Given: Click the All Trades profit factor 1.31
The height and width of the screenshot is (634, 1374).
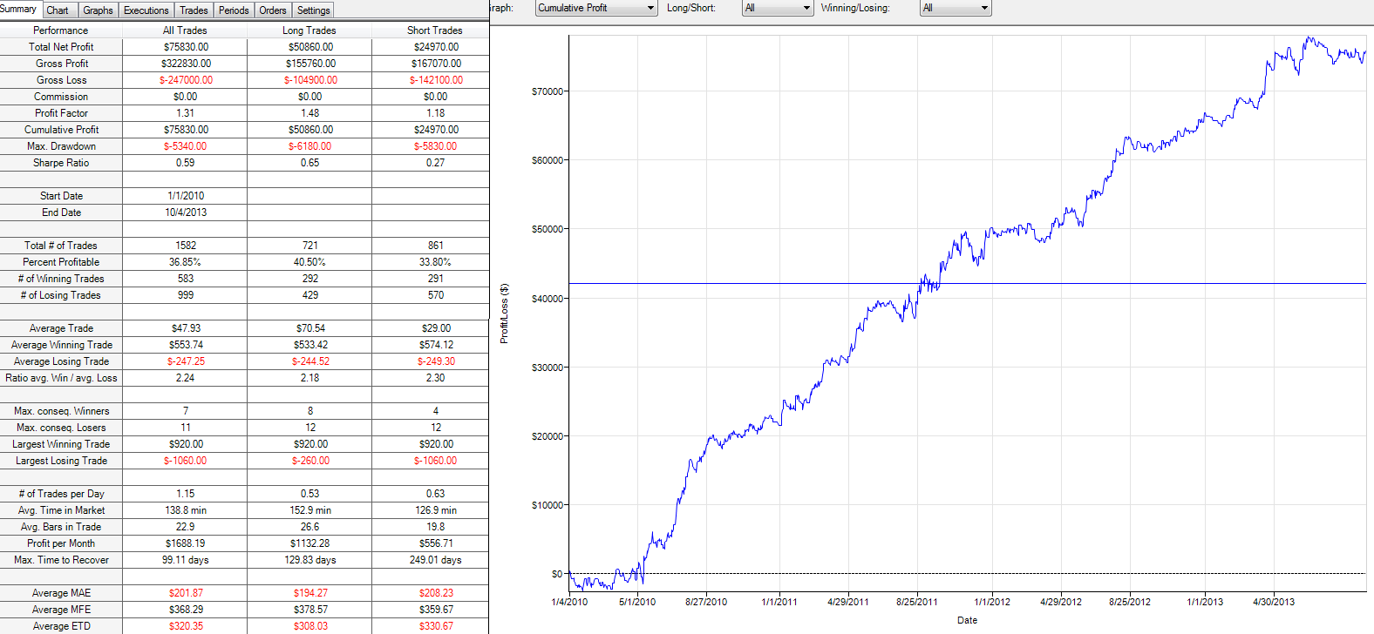Looking at the screenshot, I should [x=185, y=113].
